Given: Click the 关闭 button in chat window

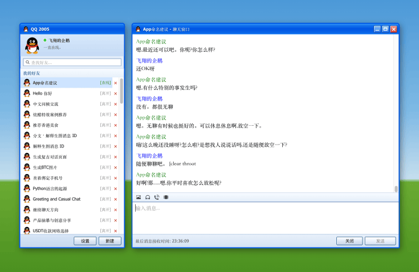Looking at the screenshot, I should 349,241.
